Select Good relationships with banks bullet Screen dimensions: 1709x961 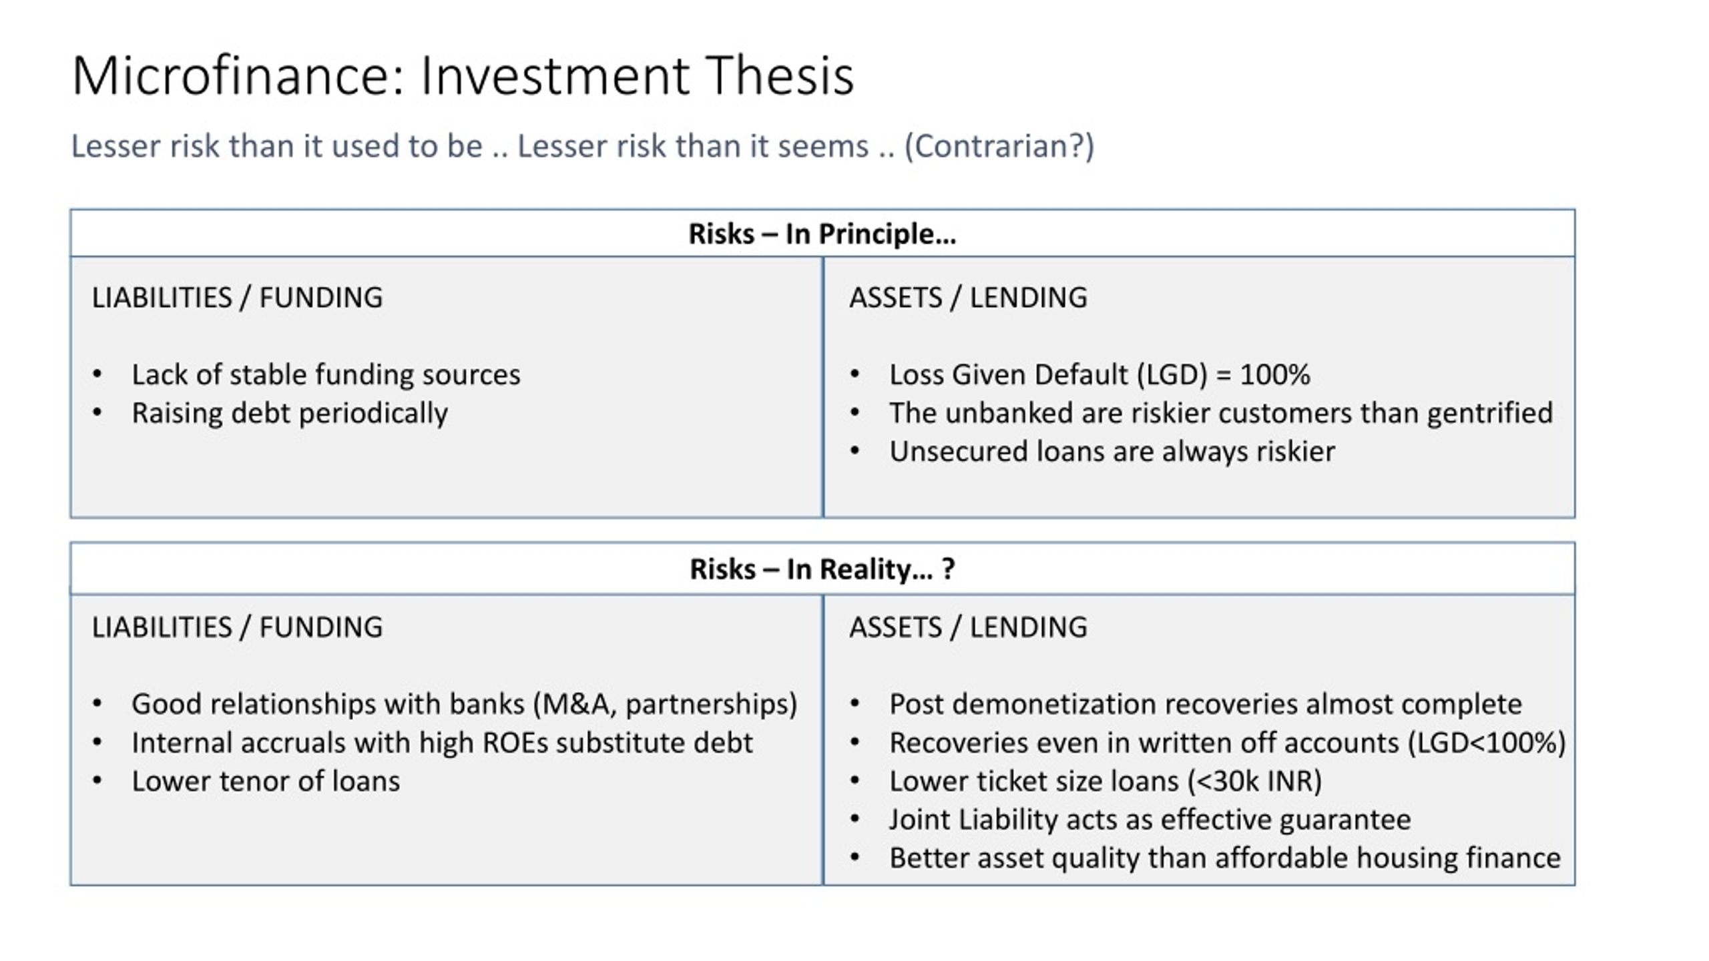pyautogui.click(x=465, y=704)
